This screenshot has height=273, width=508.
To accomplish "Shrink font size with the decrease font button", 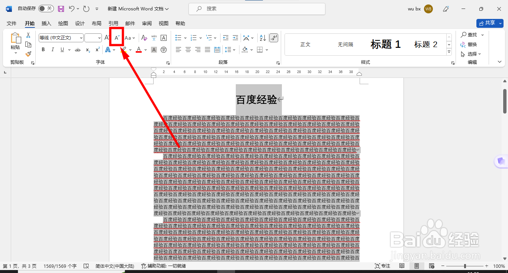I will 117,38.
